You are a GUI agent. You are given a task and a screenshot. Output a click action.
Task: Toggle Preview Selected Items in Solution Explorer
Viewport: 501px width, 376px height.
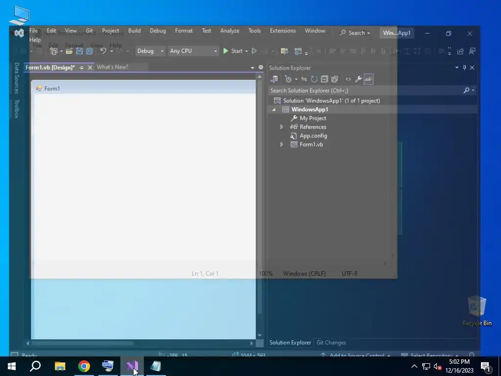click(x=368, y=79)
